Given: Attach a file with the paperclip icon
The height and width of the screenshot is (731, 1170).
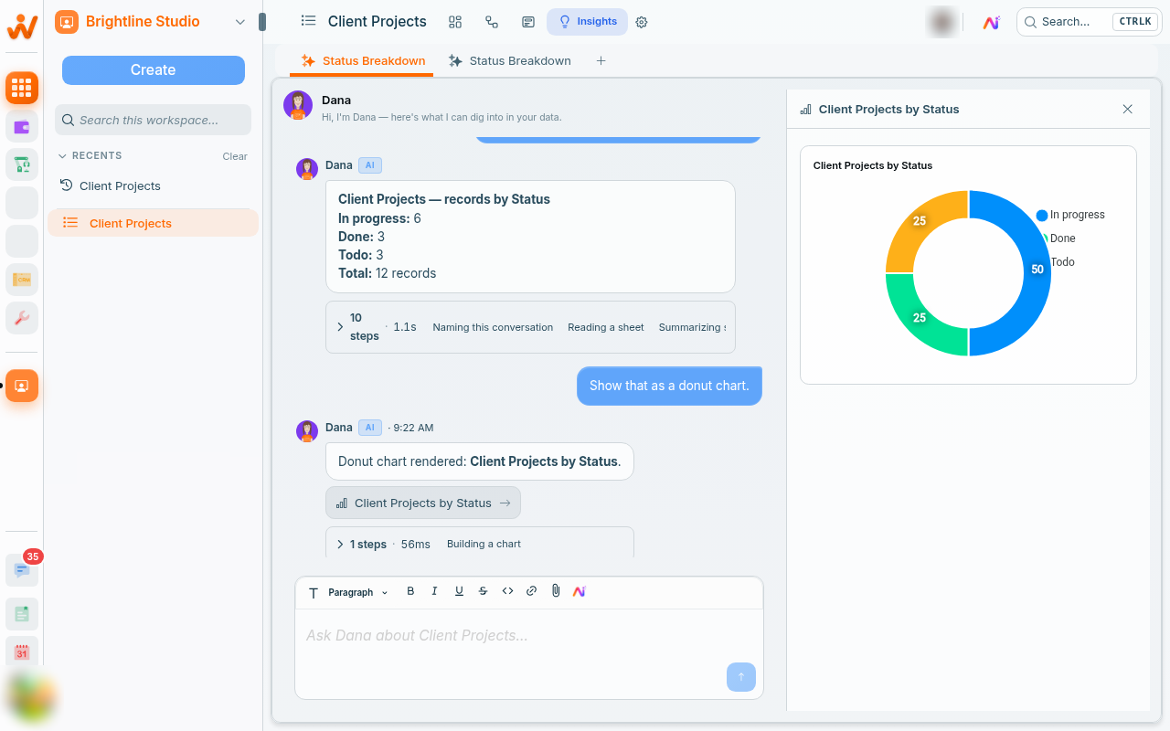Looking at the screenshot, I should point(555,591).
